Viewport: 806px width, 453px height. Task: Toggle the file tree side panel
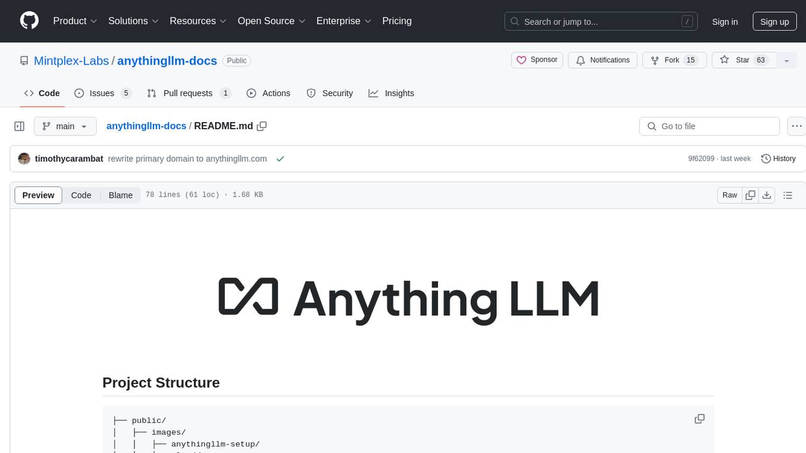[20, 126]
